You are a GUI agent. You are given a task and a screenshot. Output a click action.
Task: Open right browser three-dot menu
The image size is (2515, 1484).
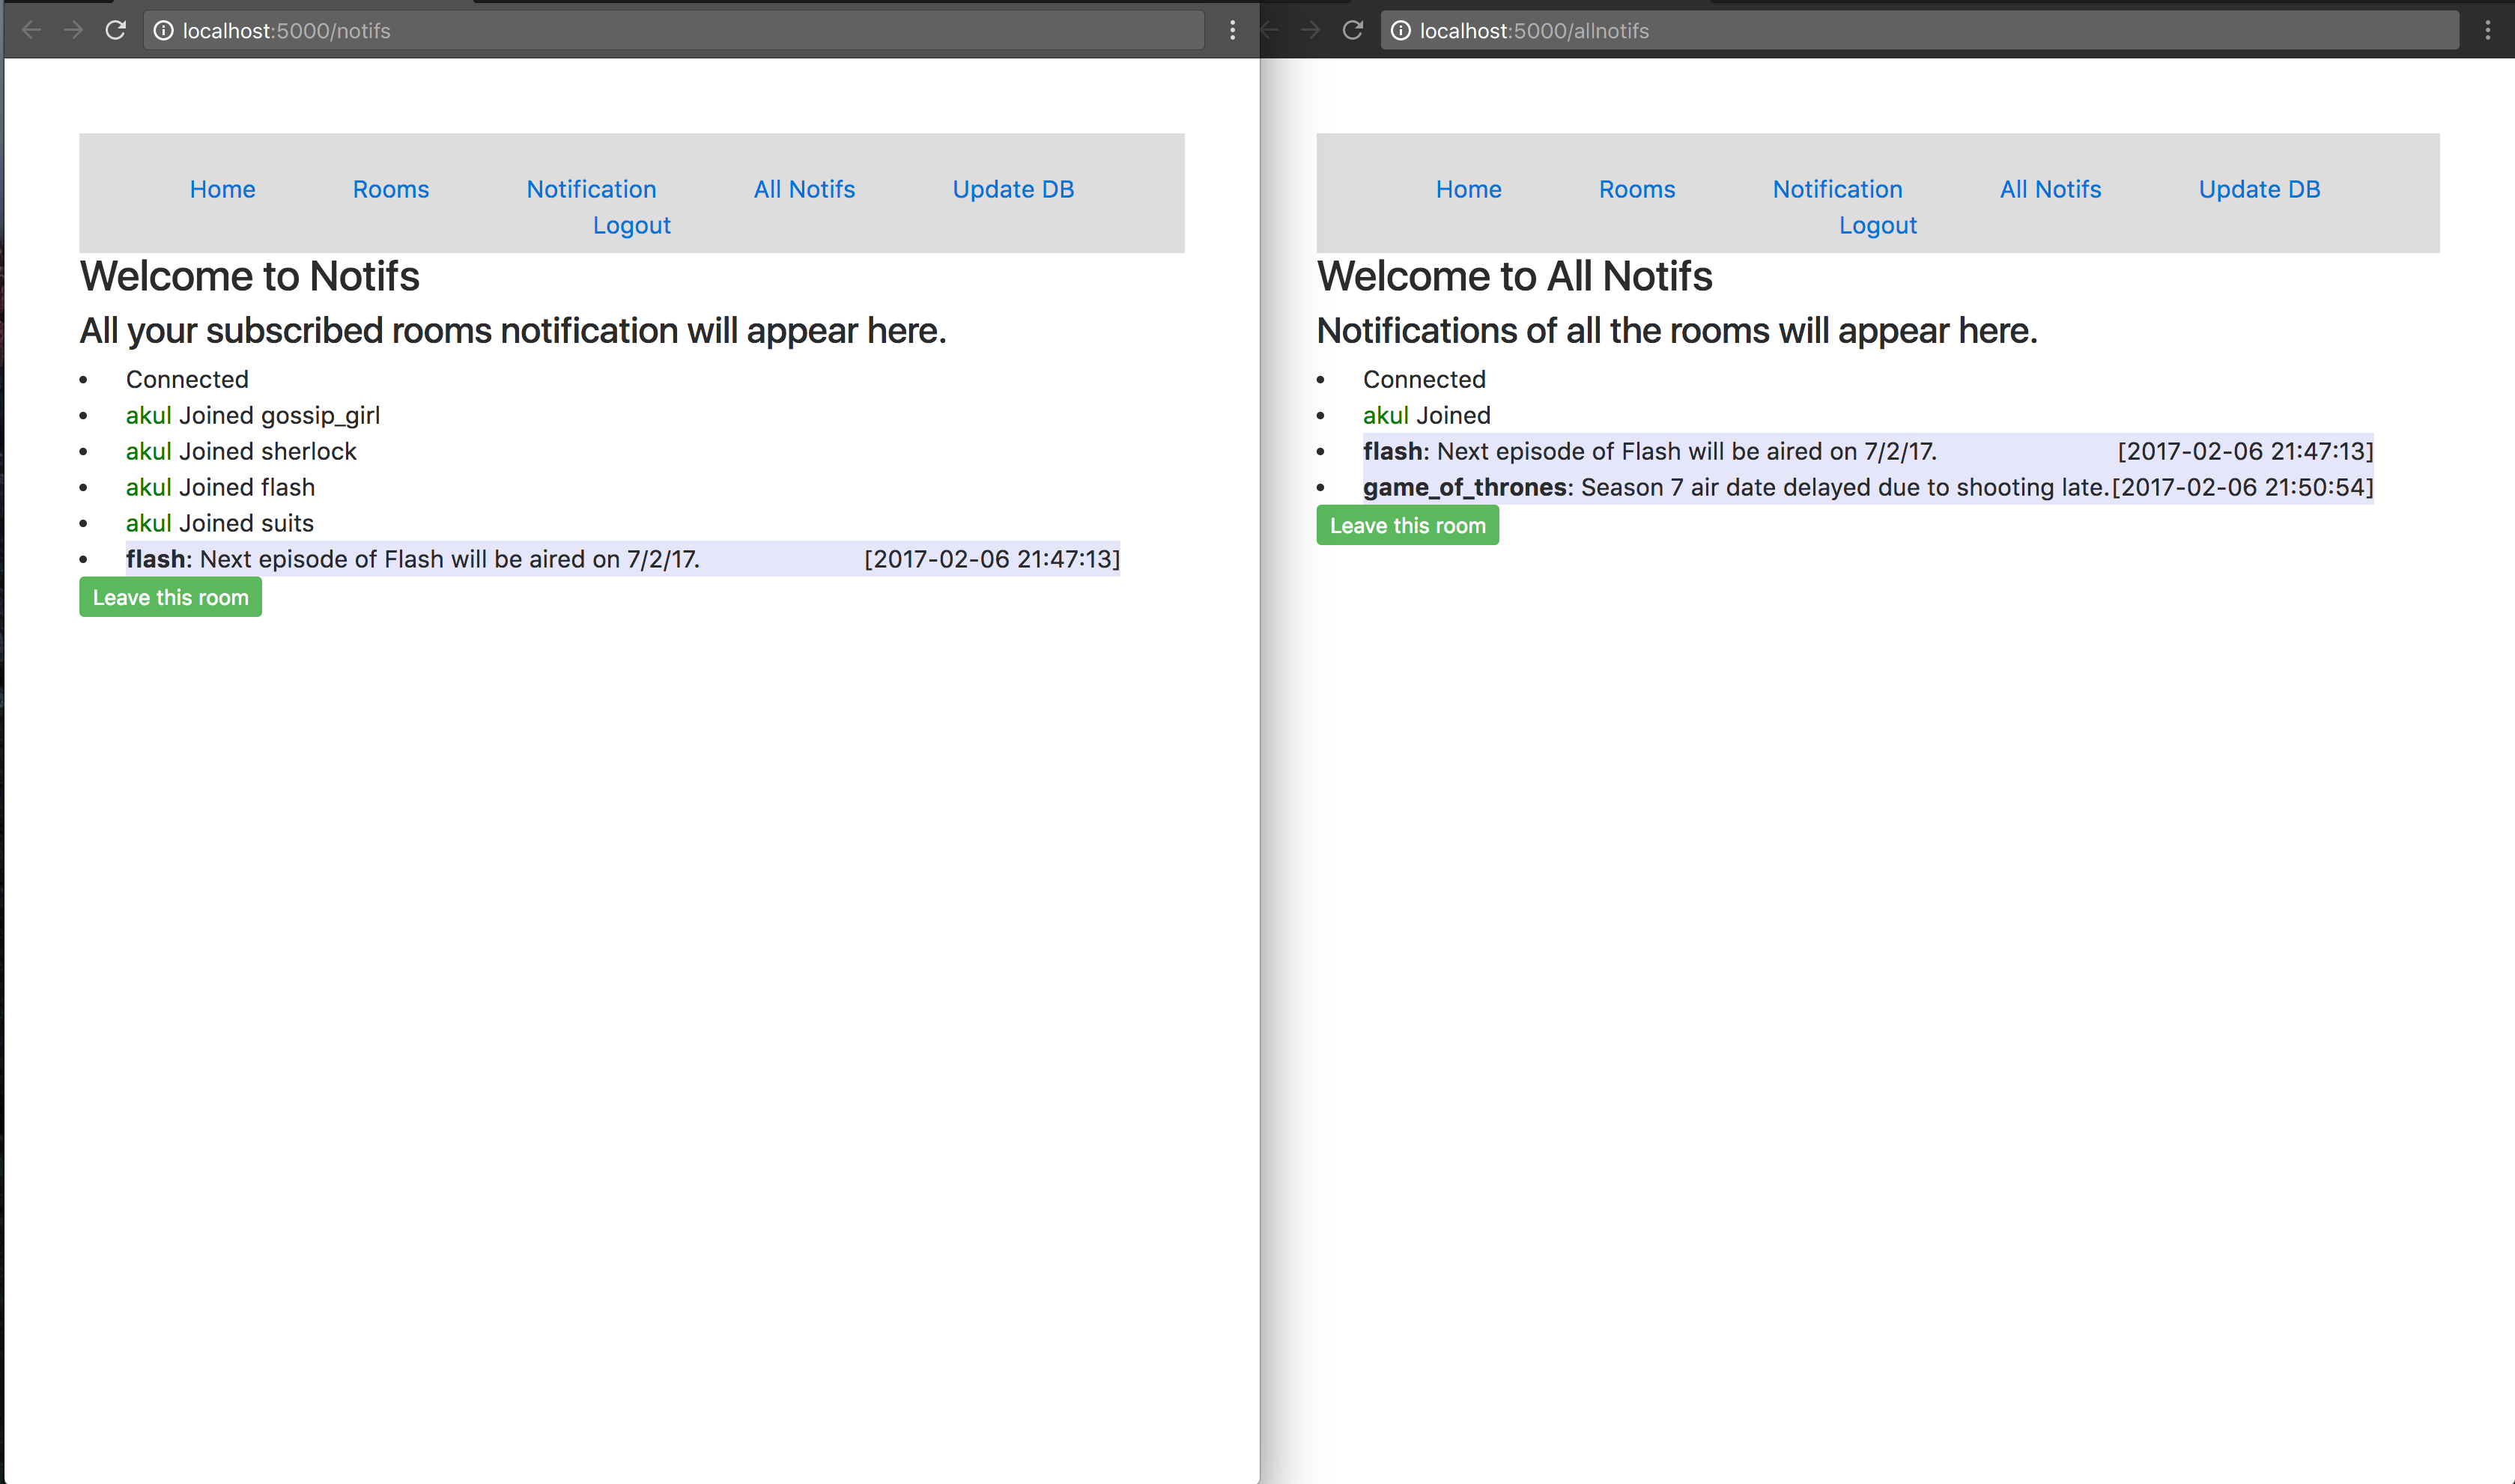2487,30
